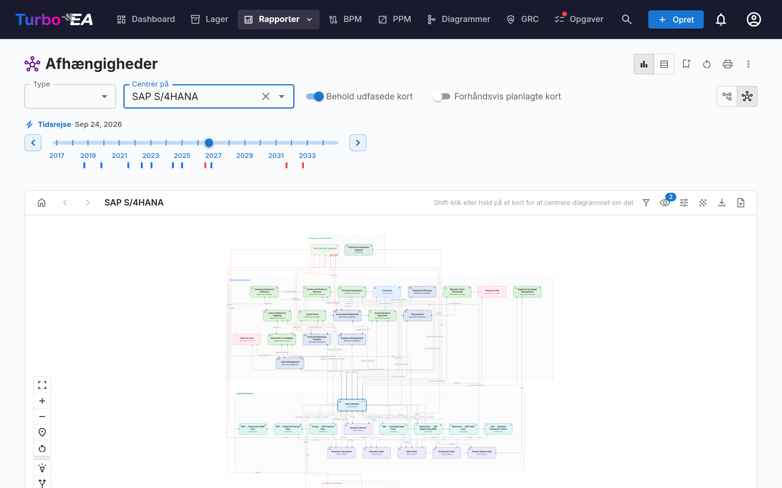Image resolution: width=782 pixels, height=488 pixels.
Task: Toggle Behold udfasede kort switch
Action: pyautogui.click(x=315, y=96)
